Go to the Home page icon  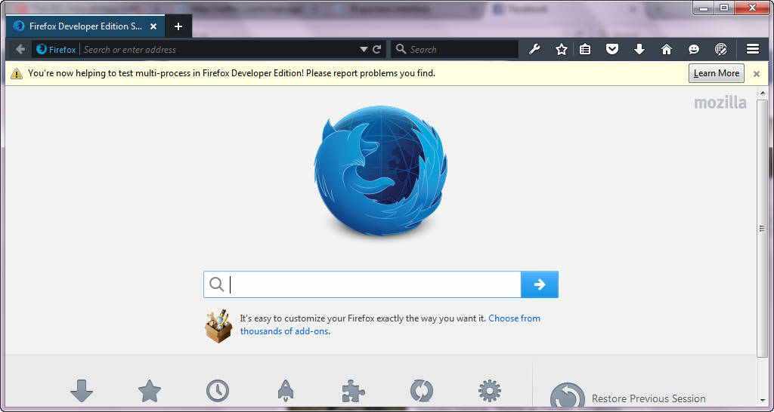point(667,49)
